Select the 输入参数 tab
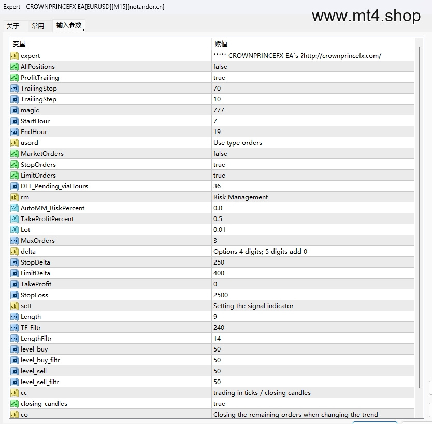 69,25
